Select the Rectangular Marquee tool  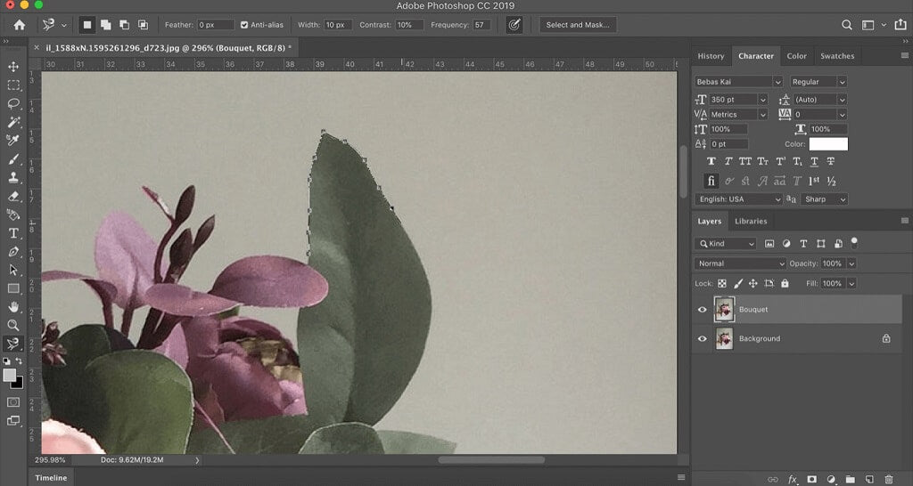coord(13,85)
